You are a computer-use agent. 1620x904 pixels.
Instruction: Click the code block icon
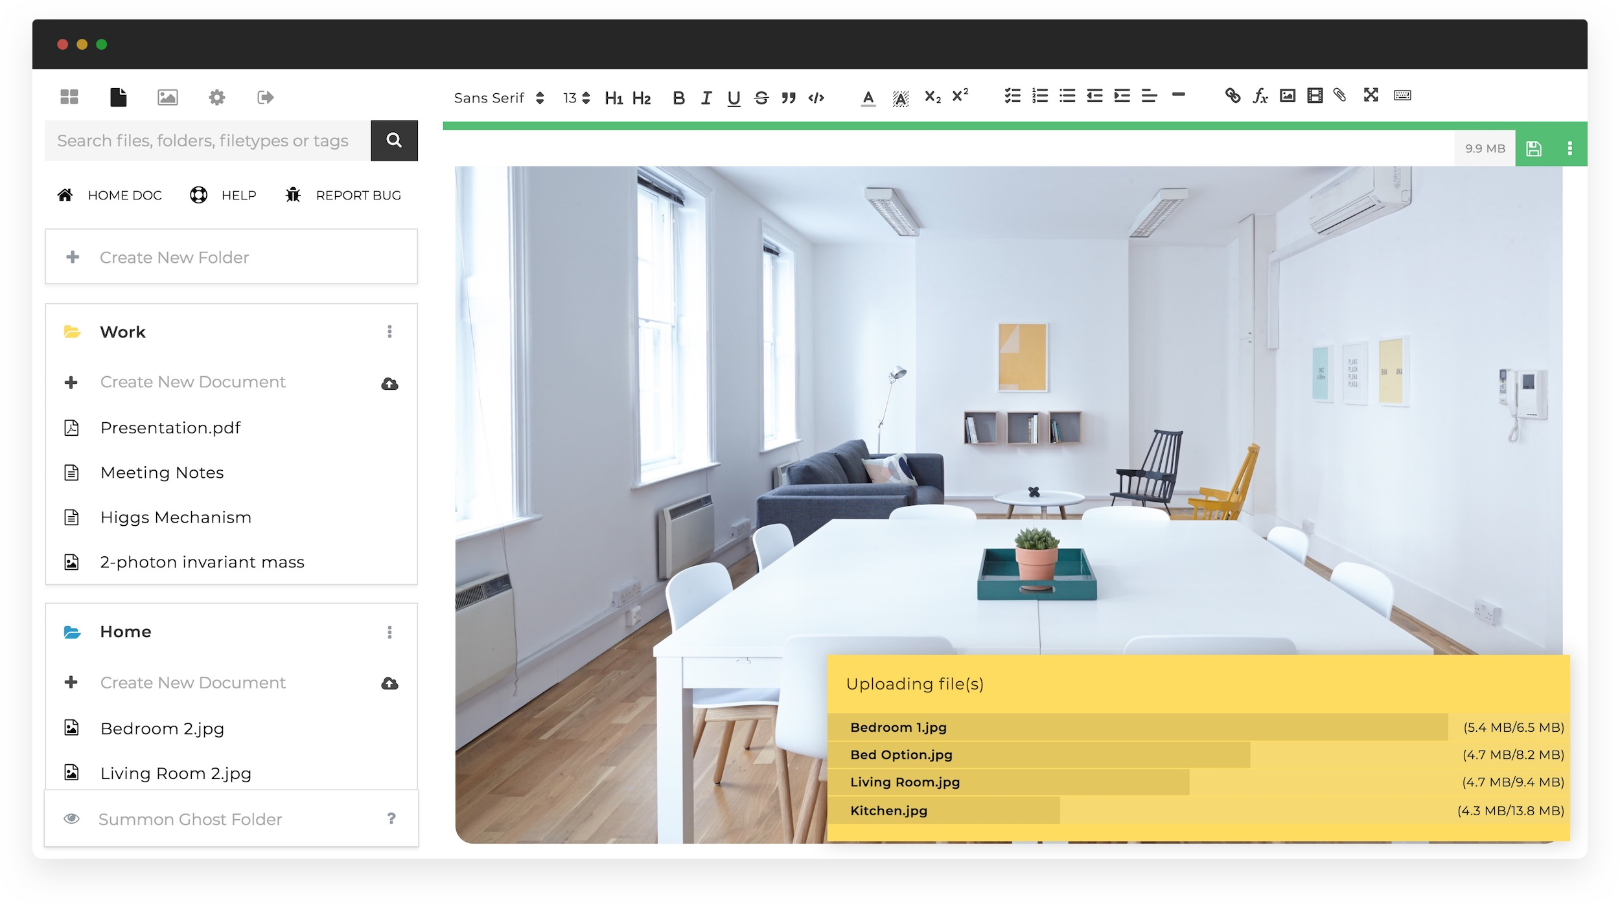tap(816, 98)
